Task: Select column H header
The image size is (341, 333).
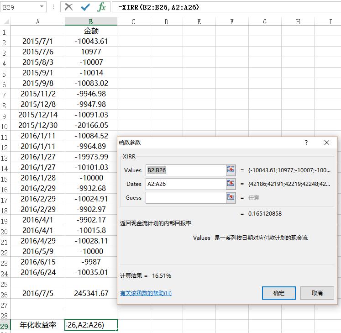Action: (298, 21)
